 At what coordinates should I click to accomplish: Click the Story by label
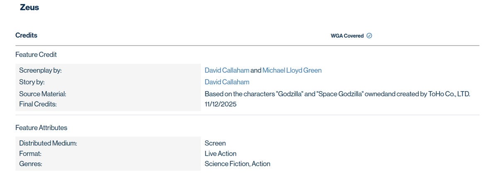click(32, 82)
